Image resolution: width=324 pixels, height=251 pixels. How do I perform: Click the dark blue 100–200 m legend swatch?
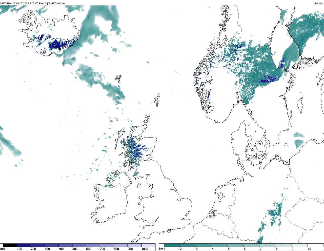[x=24, y=245]
